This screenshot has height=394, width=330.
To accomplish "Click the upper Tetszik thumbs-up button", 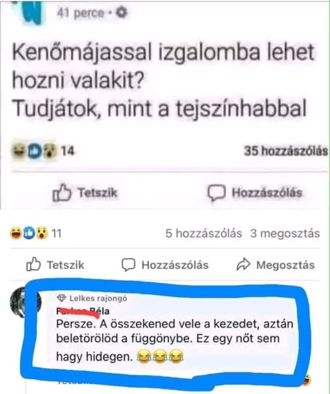I will tap(85, 192).
